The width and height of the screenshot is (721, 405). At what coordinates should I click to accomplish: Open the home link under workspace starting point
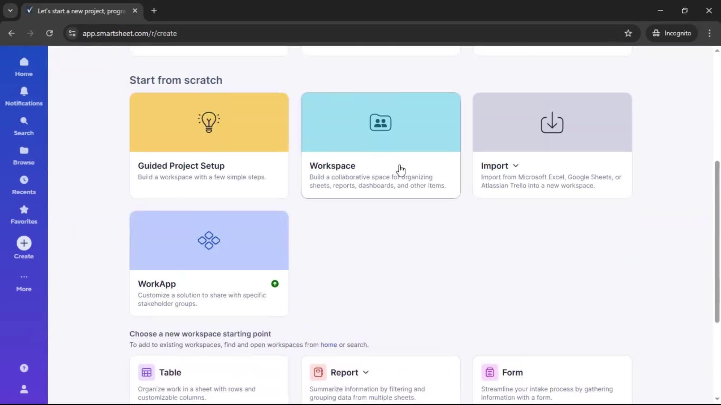point(328,345)
